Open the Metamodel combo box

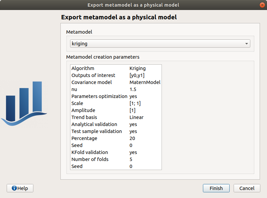point(160,43)
